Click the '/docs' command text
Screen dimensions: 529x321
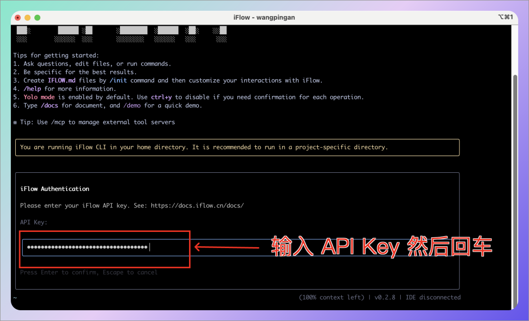coord(49,106)
